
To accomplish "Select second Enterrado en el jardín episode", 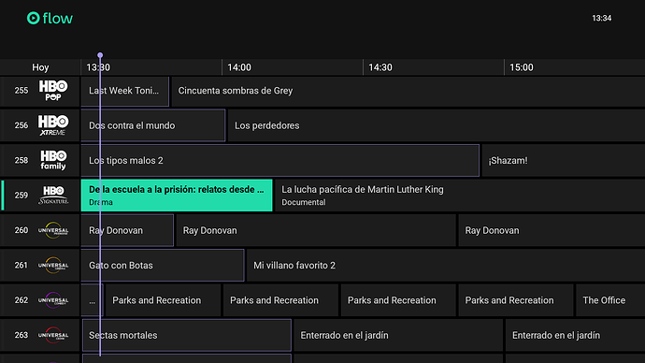I will 576,336.
